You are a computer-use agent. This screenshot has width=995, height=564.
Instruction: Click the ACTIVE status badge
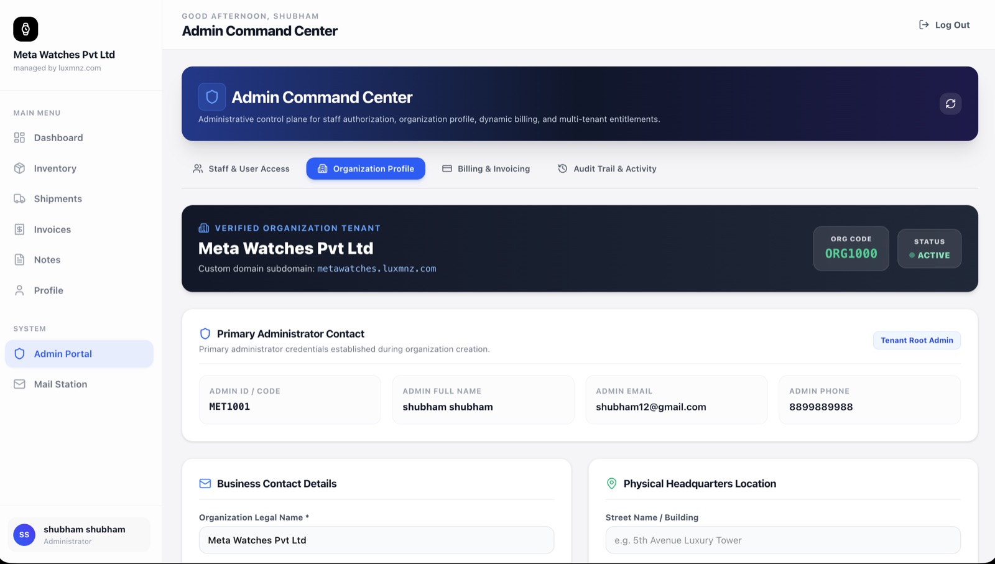(x=929, y=249)
